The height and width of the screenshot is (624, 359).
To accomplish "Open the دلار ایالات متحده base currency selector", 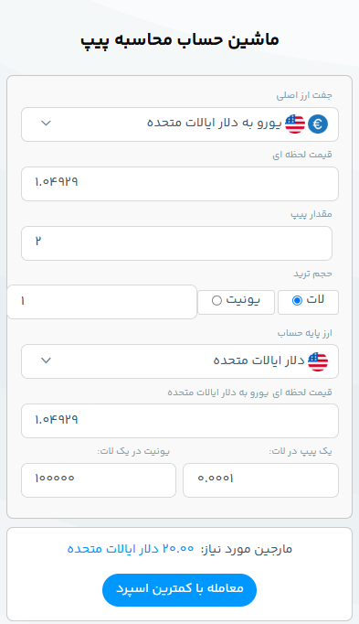I will click(180, 361).
